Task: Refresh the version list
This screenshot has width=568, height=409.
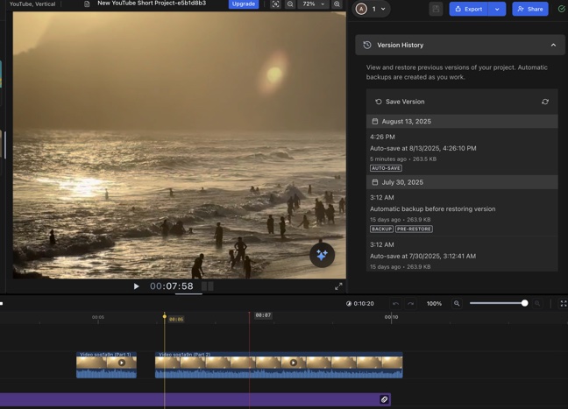Action: click(545, 102)
